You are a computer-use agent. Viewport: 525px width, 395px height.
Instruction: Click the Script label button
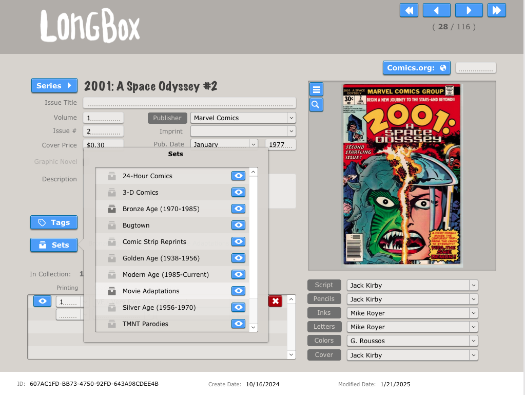point(324,285)
